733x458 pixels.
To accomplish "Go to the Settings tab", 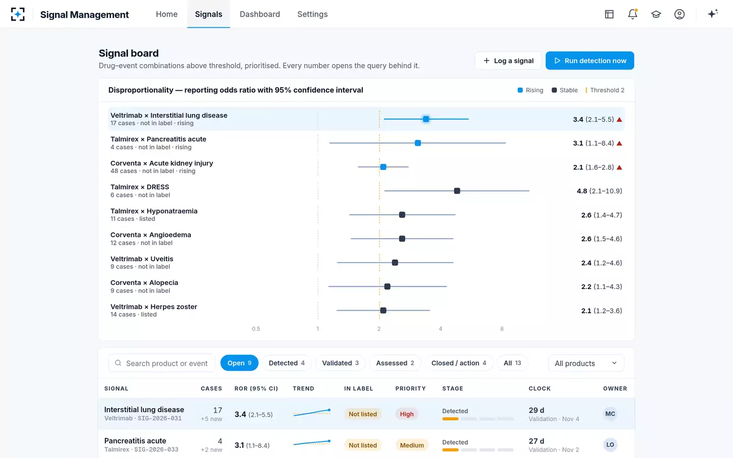I will click(x=313, y=14).
